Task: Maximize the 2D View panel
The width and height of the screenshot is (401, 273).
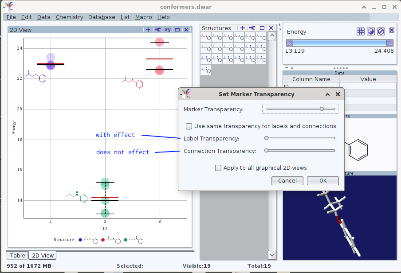Action: click(177, 30)
